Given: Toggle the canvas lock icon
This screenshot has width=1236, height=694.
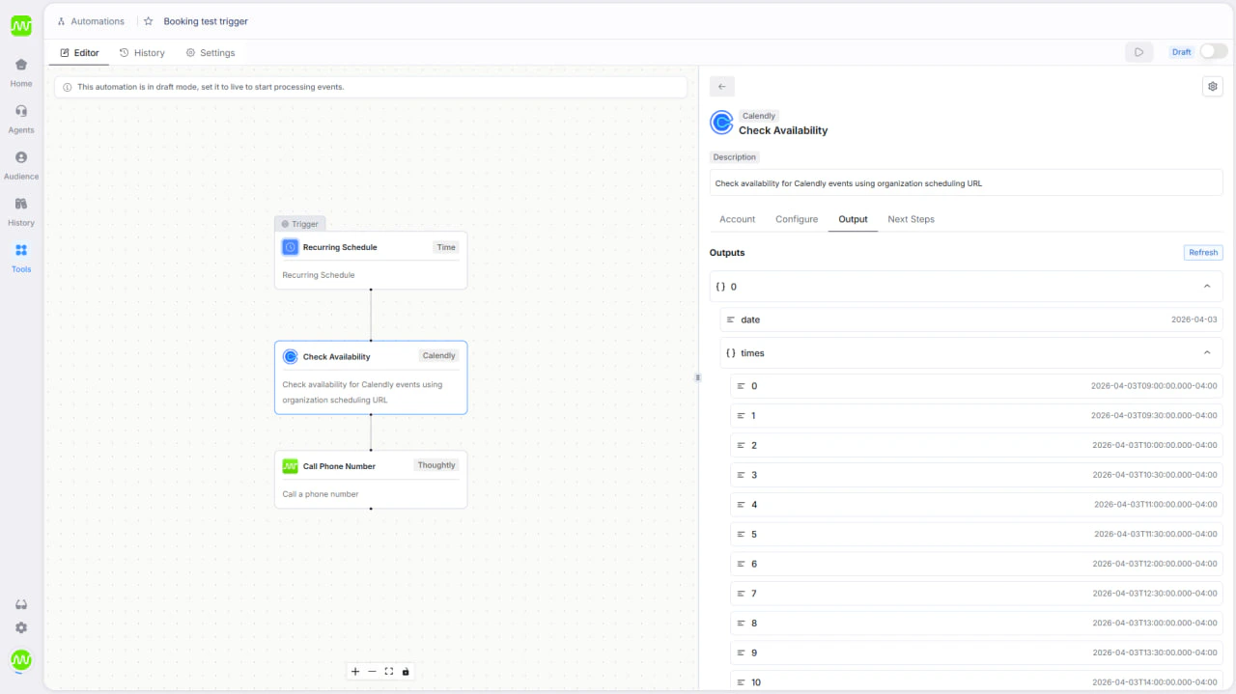Looking at the screenshot, I should pyautogui.click(x=406, y=671).
